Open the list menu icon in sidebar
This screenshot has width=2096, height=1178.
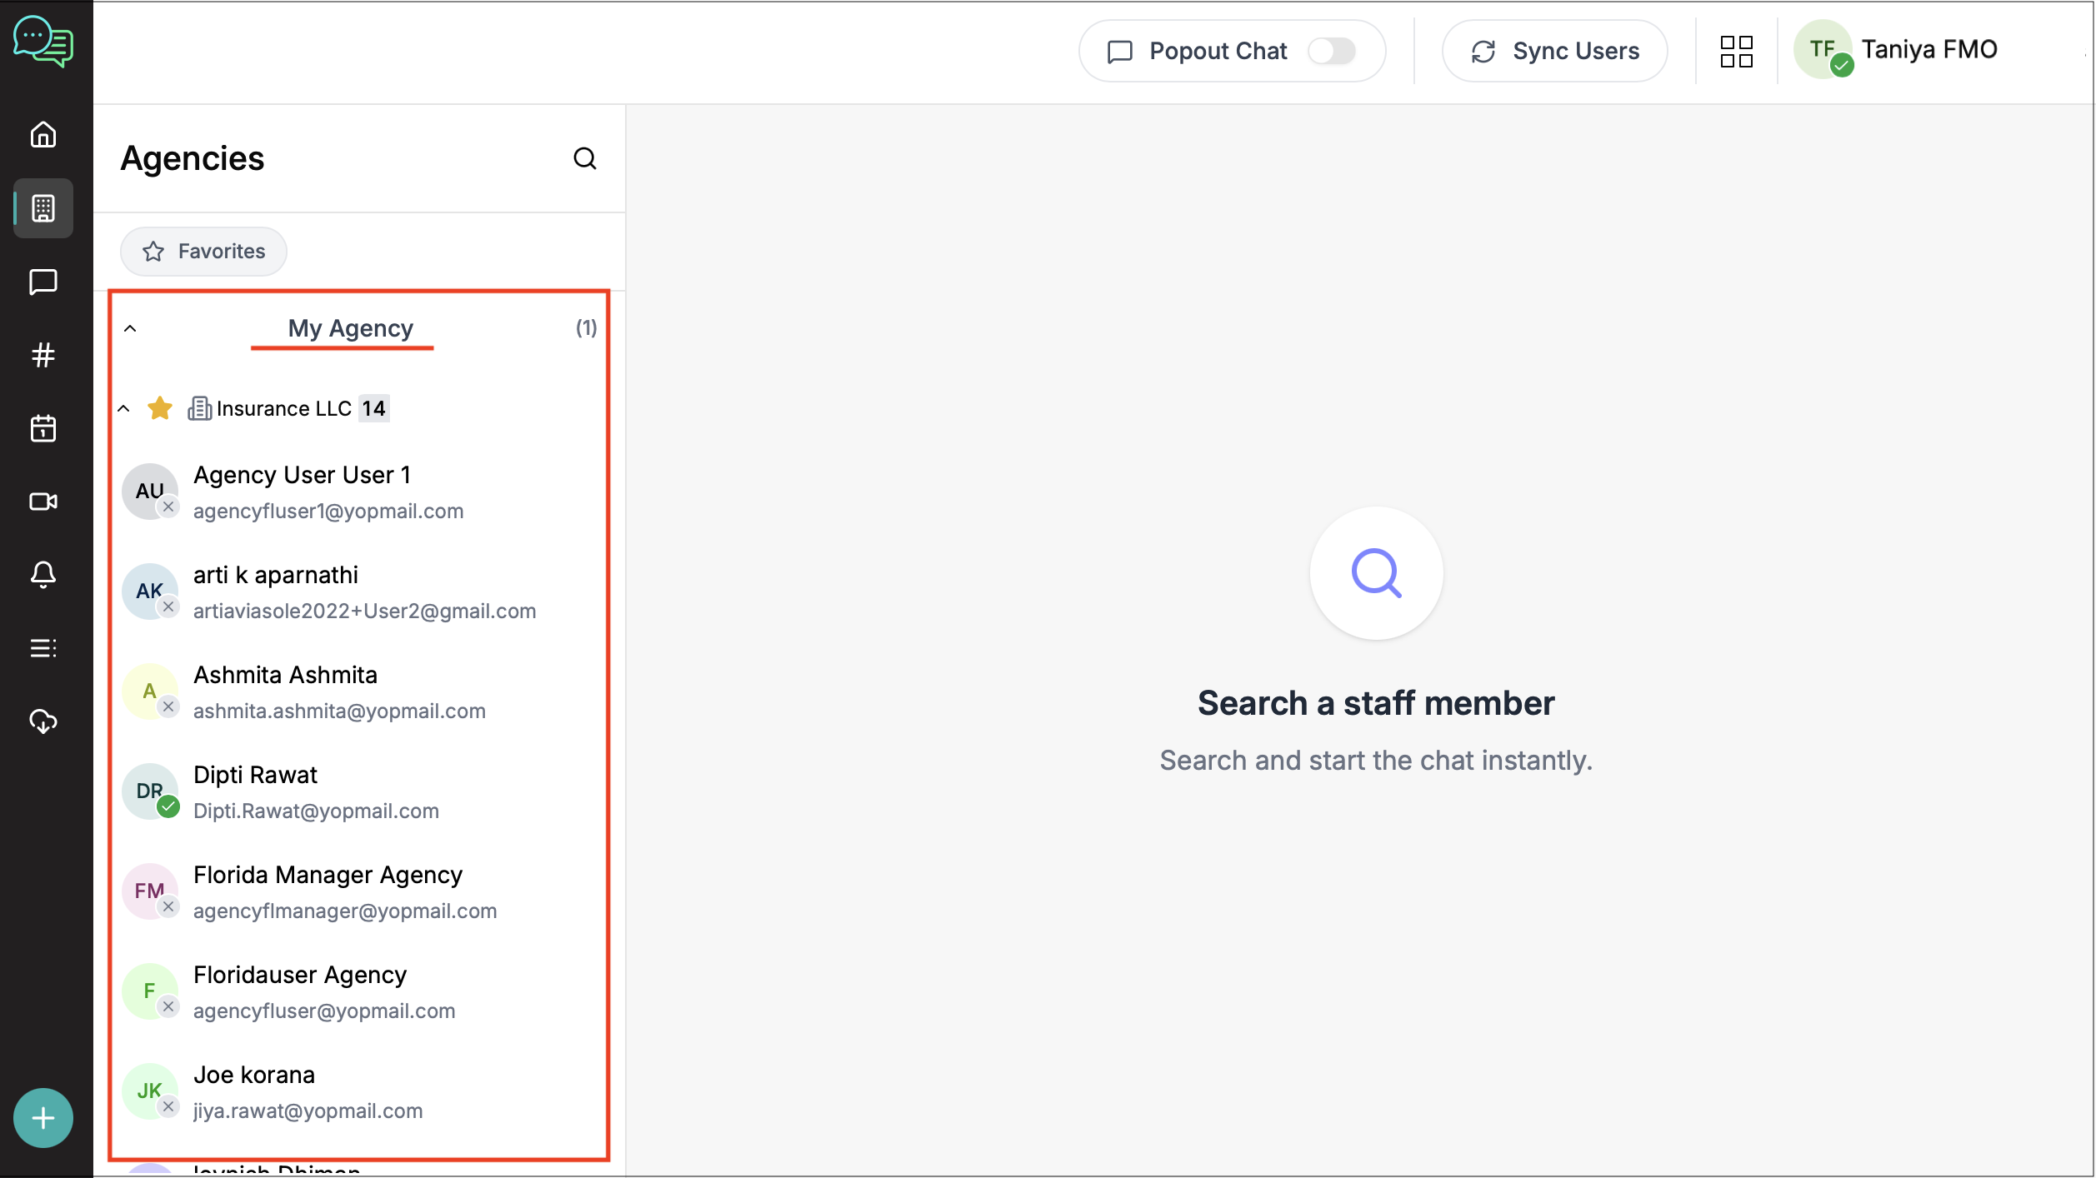[43, 648]
